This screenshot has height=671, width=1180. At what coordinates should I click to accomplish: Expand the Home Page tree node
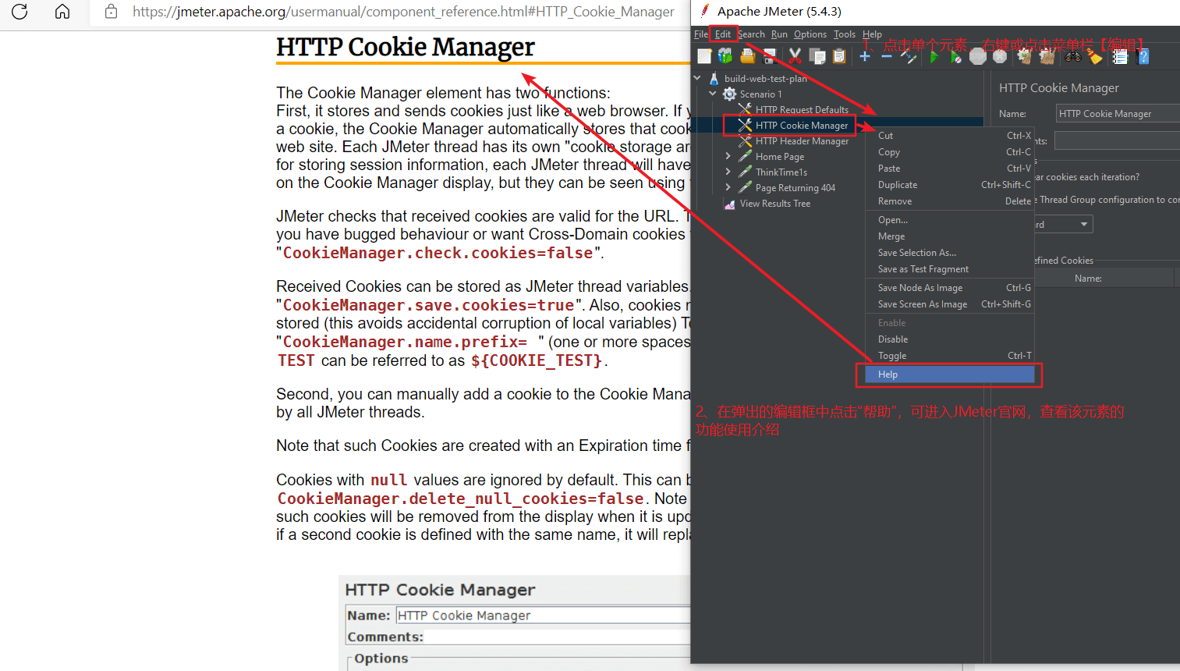pos(728,156)
